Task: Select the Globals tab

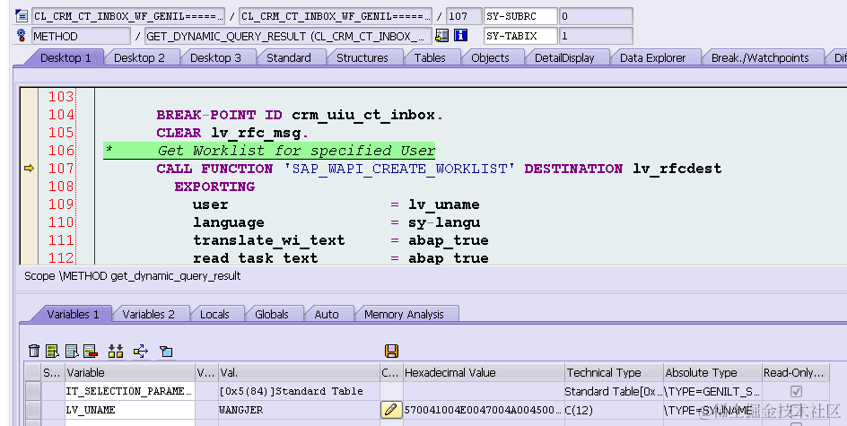Action: [271, 314]
